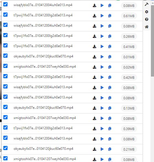This screenshot has width=154, height=162.
Task: Download the 0.61MB t7pwij1flx07e video file
Action: [x=95, y=16]
